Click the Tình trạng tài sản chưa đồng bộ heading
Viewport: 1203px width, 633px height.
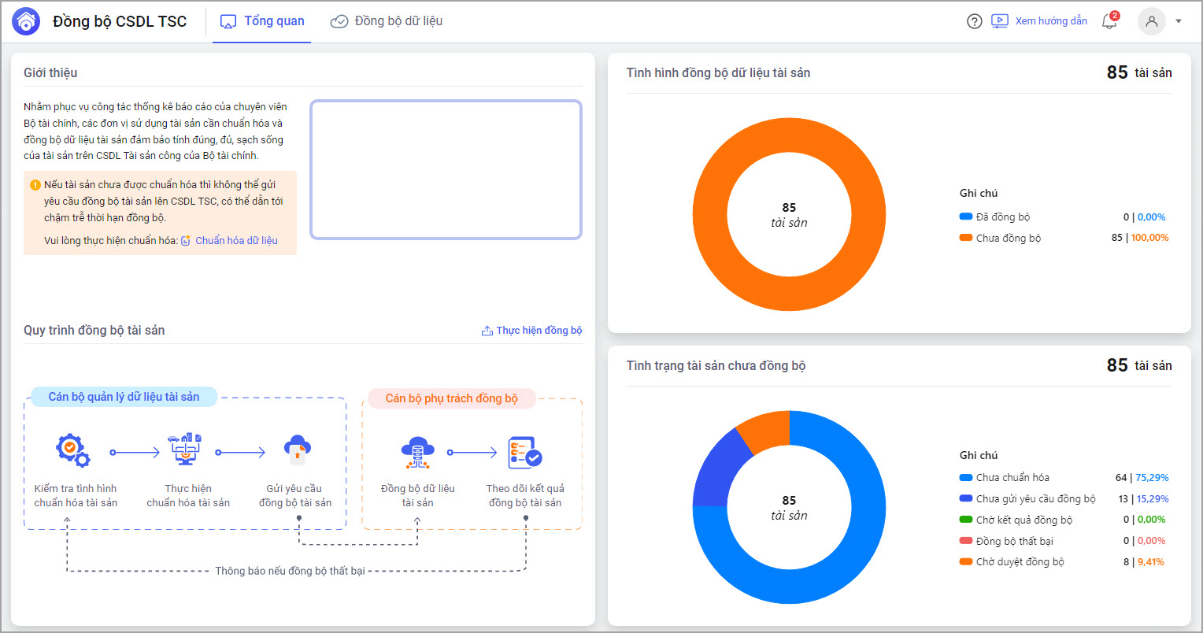pos(716,366)
